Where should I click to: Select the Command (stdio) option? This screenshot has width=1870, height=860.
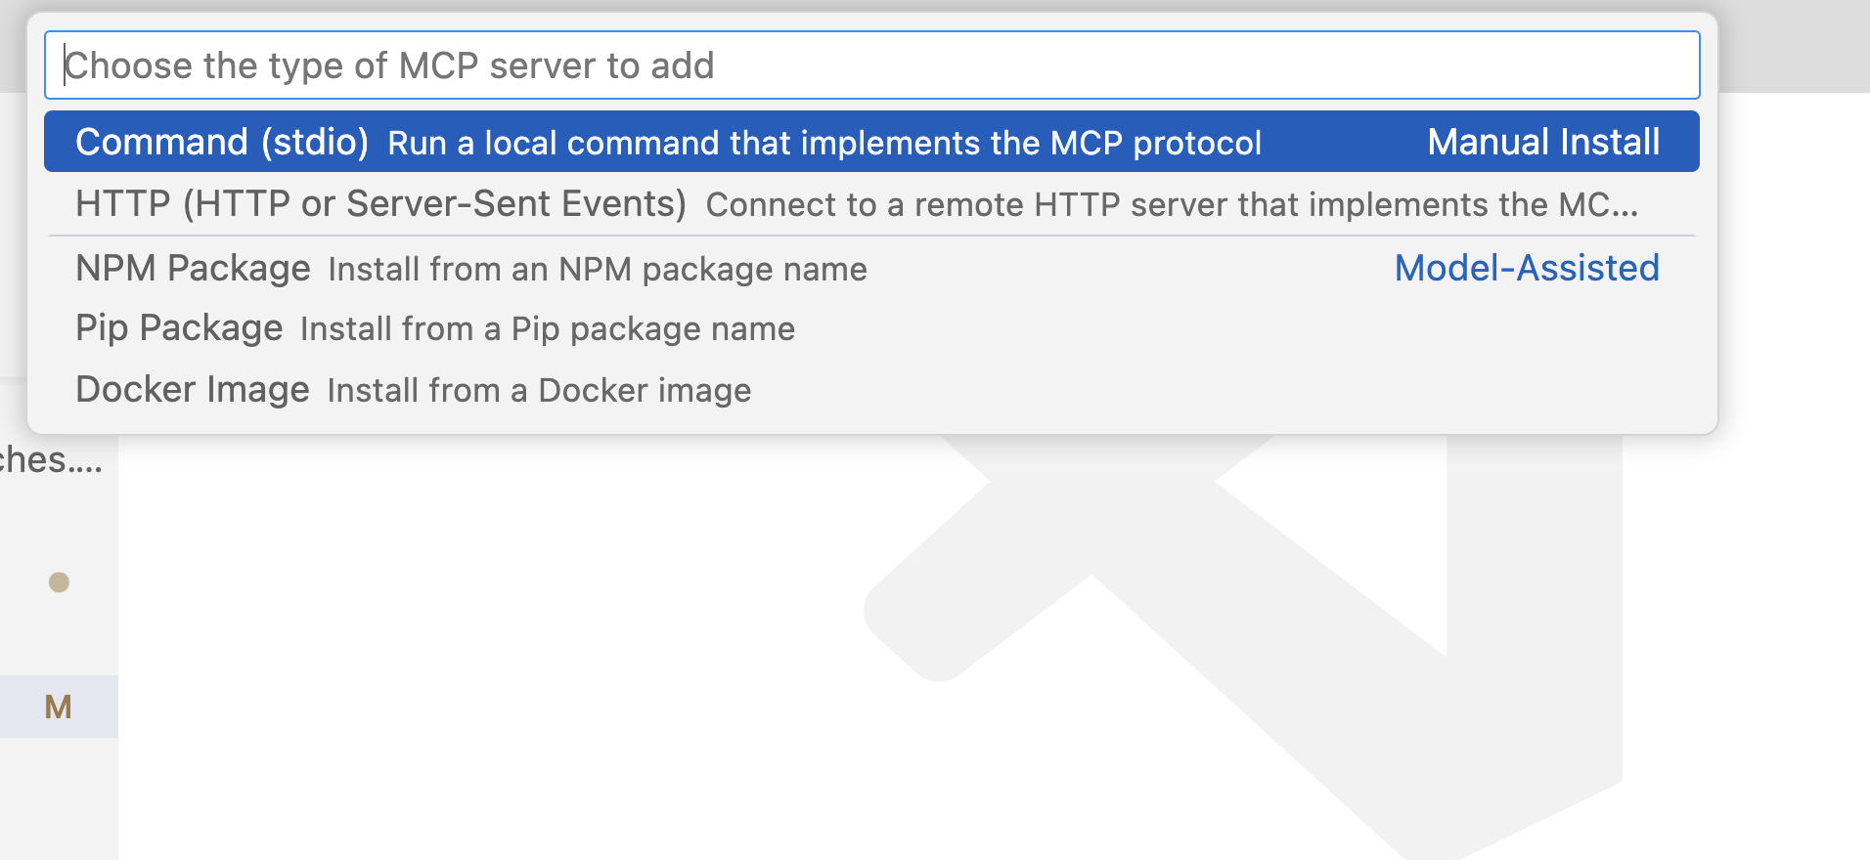[x=222, y=143]
